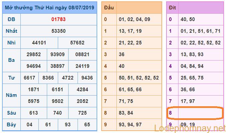Click the Năm prize number 4284
226x133 pixels.
82,90
